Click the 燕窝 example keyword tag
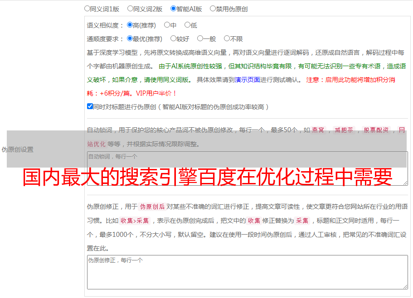This screenshot has width=413, height=298. point(318,130)
